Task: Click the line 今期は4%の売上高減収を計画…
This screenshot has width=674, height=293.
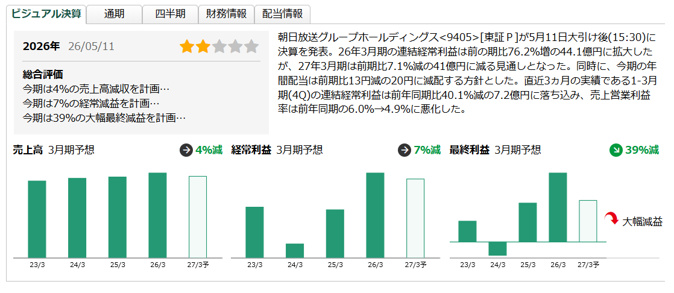Action: pos(96,89)
